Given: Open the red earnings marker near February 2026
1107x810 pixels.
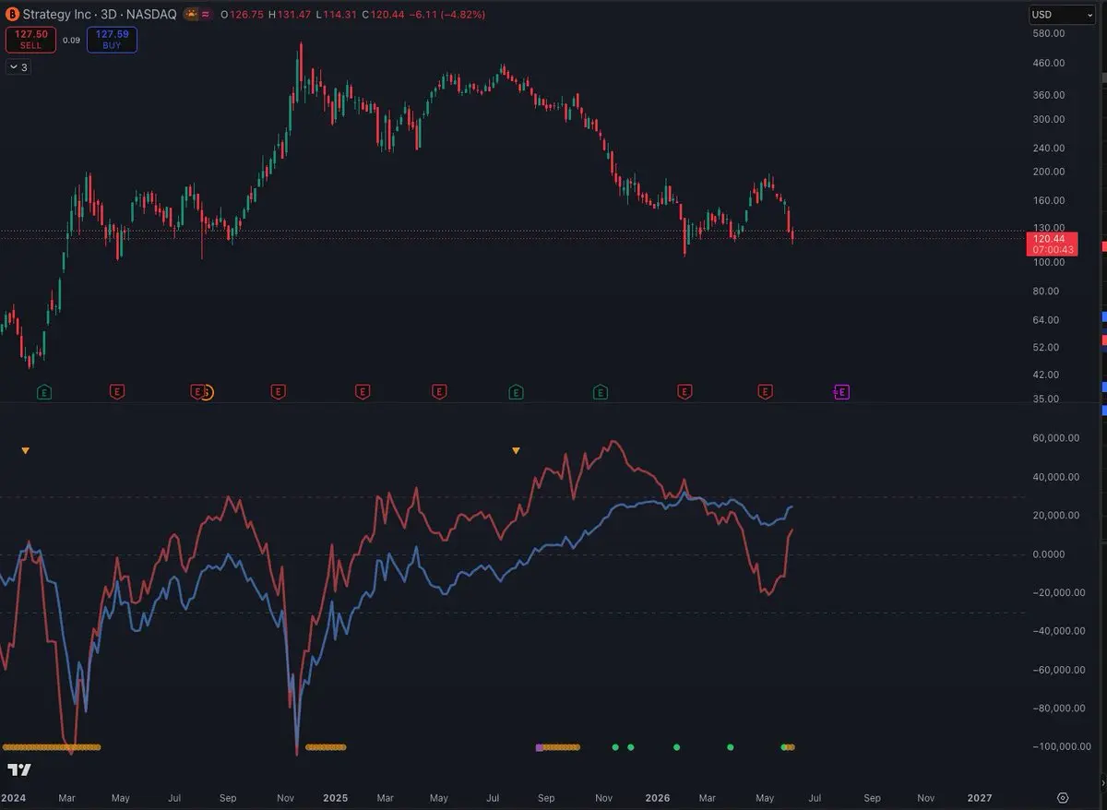Looking at the screenshot, I should pos(684,392).
